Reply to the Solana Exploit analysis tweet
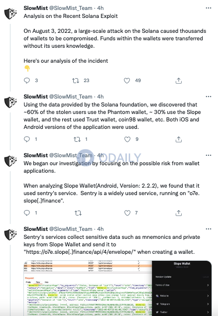Image resolution: width=218 pixels, height=316 pixels. pos(27,81)
